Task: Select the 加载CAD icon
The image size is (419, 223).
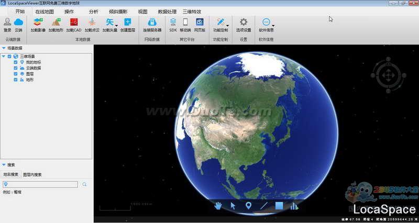Action: click(x=74, y=22)
